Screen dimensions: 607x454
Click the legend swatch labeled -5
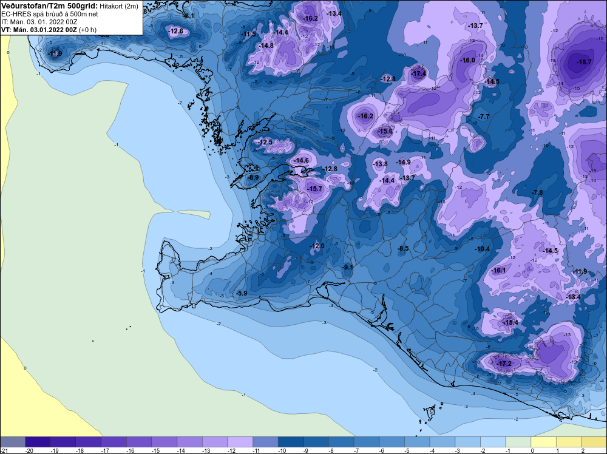pos(418,442)
